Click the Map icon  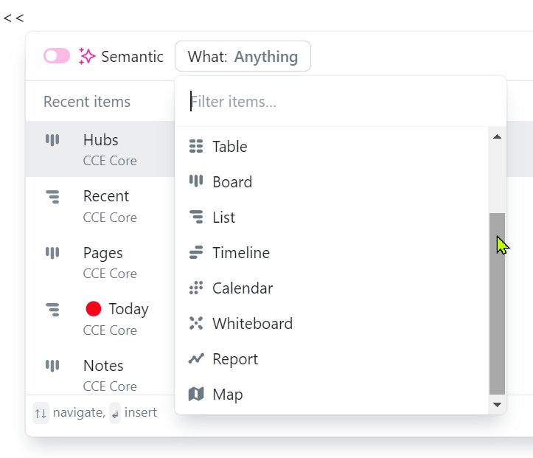[196, 394]
